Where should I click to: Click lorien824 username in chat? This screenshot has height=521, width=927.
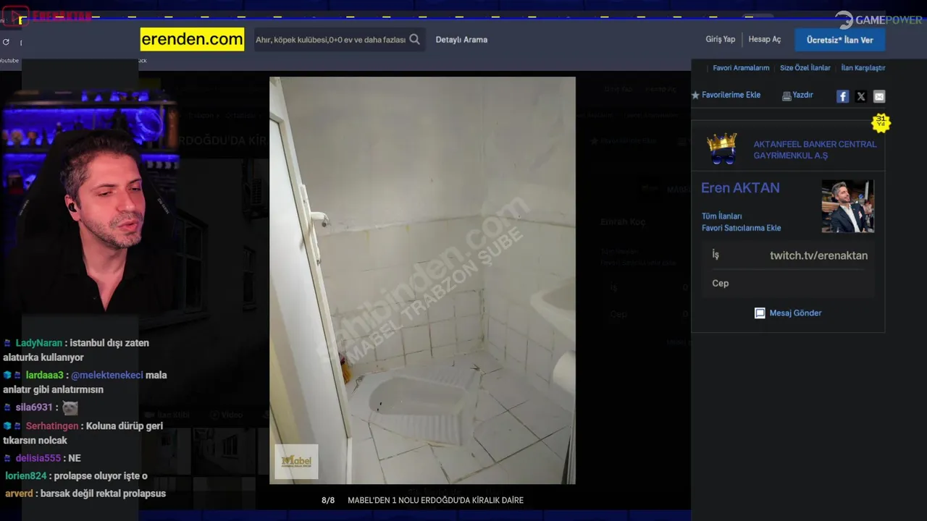(26, 476)
